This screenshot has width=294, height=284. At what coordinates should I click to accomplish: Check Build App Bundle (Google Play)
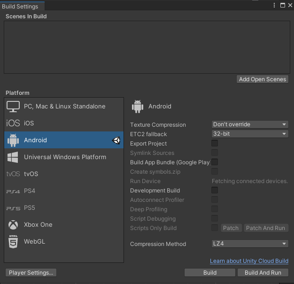tap(215, 162)
